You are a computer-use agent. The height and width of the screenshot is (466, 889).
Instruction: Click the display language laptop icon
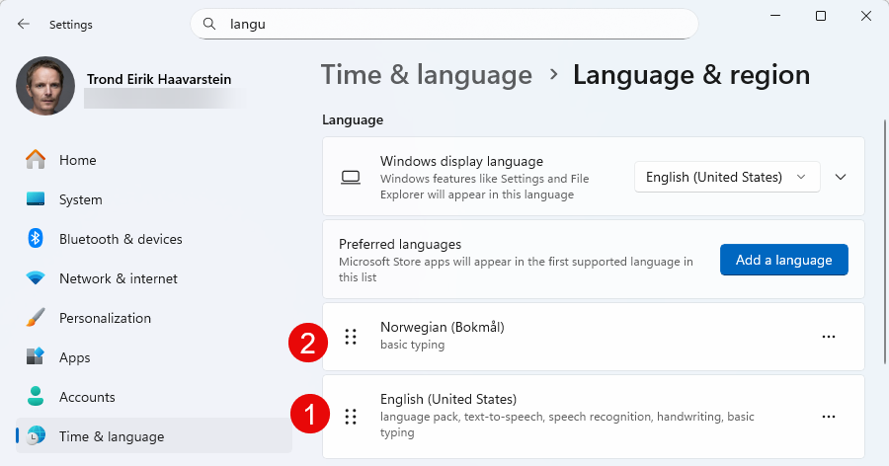351,178
